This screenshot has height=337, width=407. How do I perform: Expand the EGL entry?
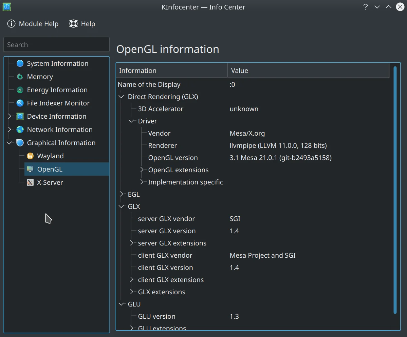pyautogui.click(x=122, y=194)
